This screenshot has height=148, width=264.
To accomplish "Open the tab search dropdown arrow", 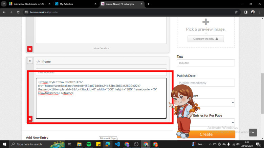I will click(4, 4).
